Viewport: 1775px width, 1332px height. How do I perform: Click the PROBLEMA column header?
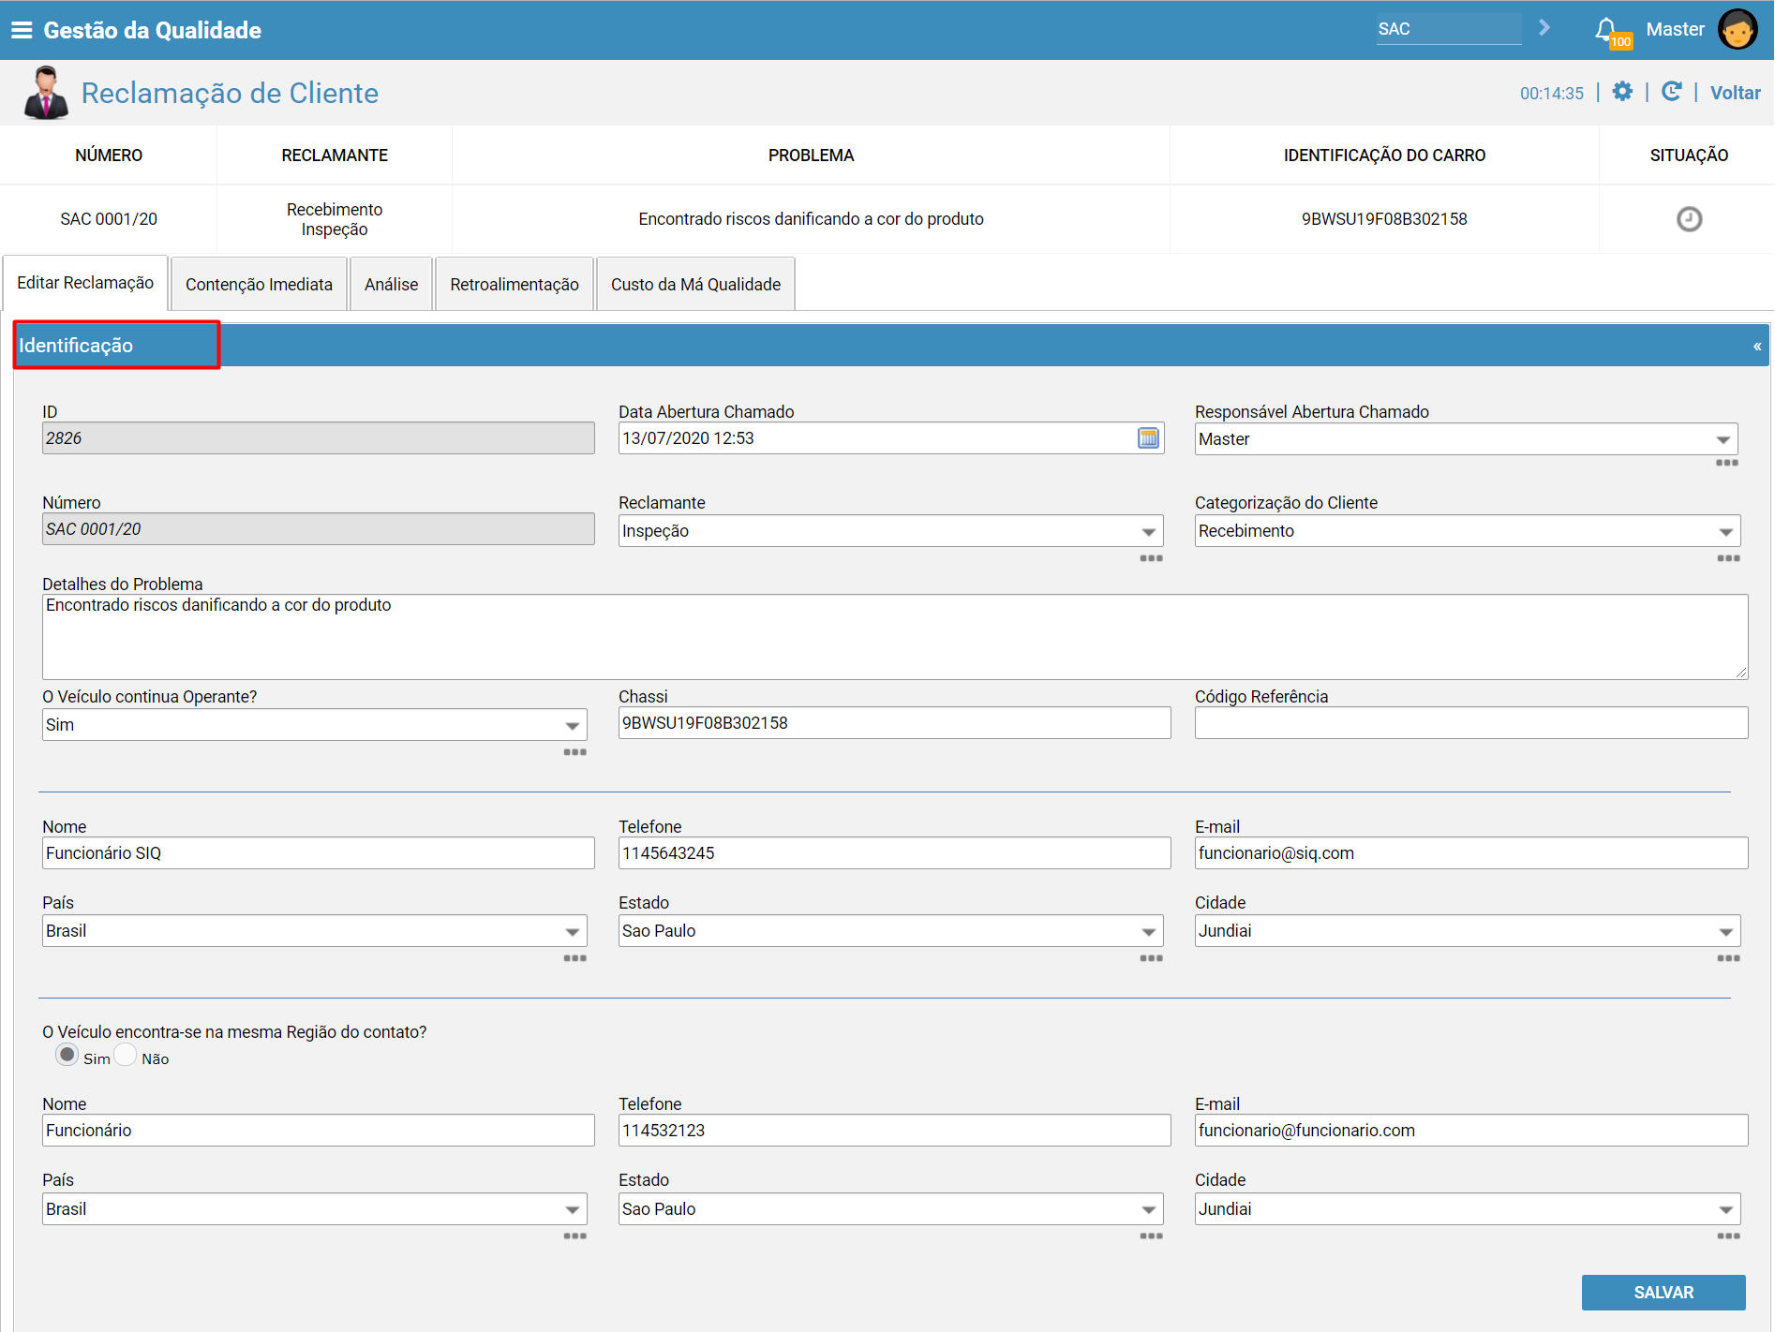811,155
